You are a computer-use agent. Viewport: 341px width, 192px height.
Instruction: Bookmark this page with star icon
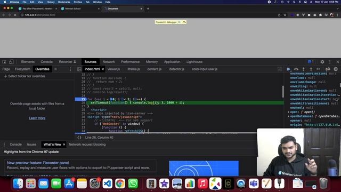[285, 15]
